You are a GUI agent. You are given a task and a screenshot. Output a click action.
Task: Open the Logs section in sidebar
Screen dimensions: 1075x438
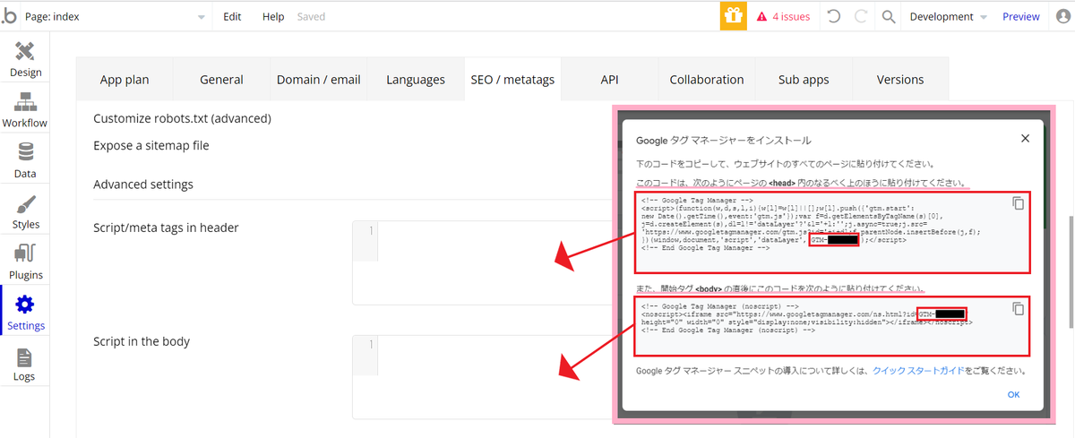tap(25, 363)
